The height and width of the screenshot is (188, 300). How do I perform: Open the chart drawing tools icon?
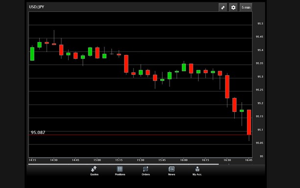(223, 7)
